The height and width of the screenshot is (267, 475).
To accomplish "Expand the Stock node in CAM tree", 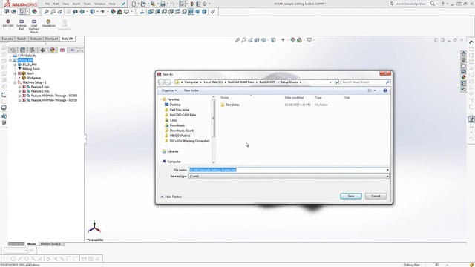I will click(15, 73).
